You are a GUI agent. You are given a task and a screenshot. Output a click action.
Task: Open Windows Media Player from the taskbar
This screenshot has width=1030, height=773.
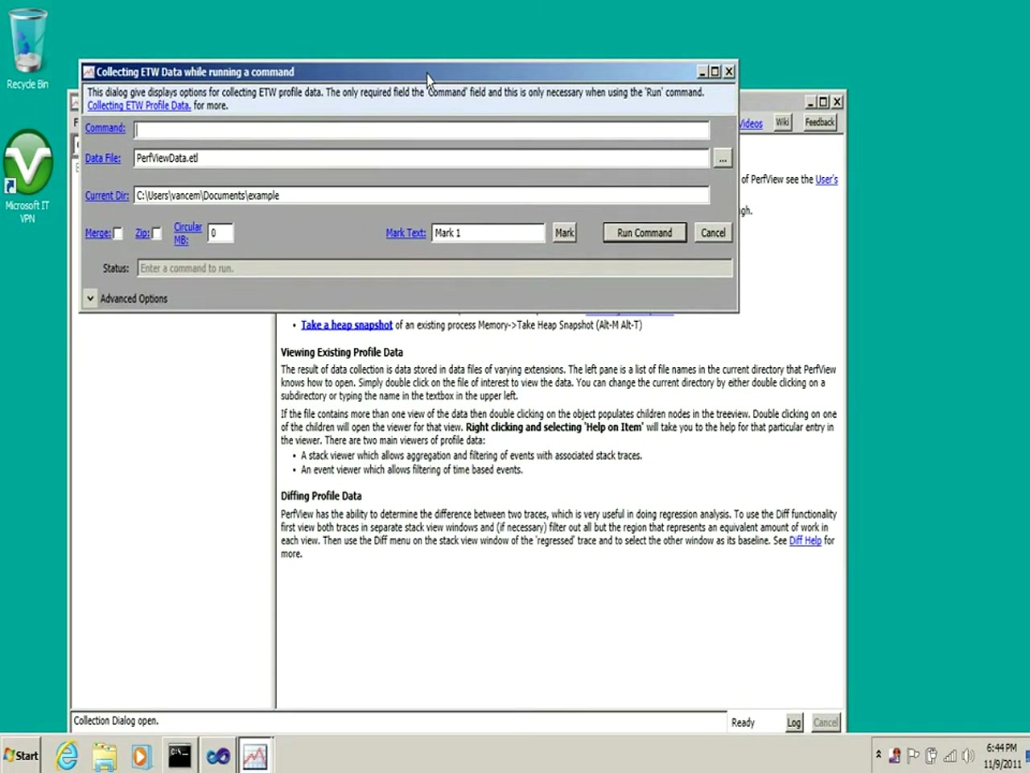point(142,755)
